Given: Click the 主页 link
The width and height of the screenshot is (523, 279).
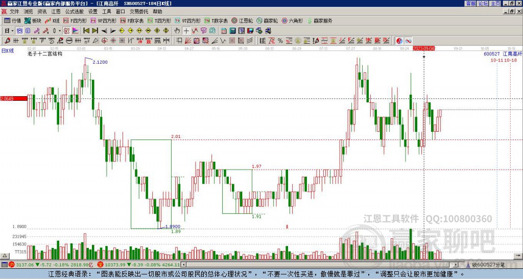Looking at the screenshot, I should [x=495, y=4].
